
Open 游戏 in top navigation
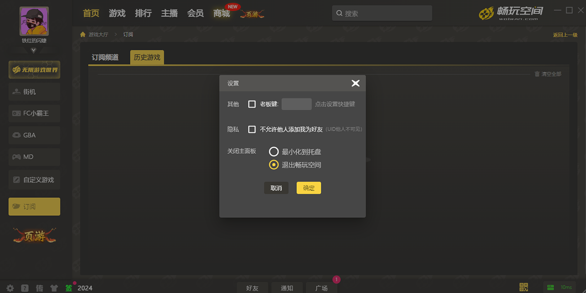[117, 14]
